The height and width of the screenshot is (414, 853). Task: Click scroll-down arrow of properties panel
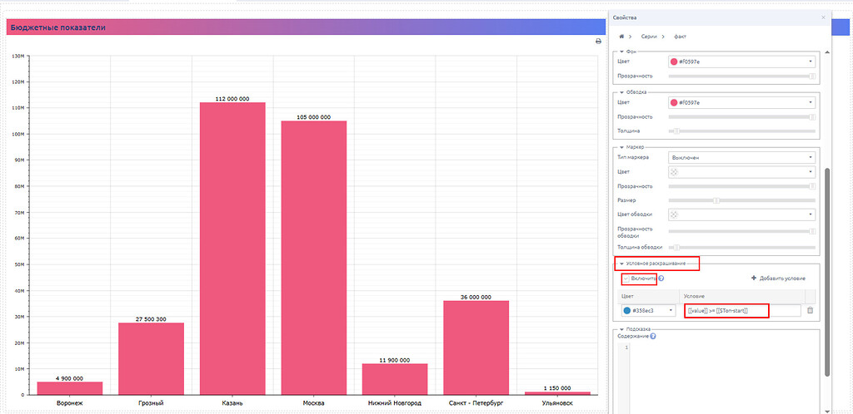coord(827,411)
